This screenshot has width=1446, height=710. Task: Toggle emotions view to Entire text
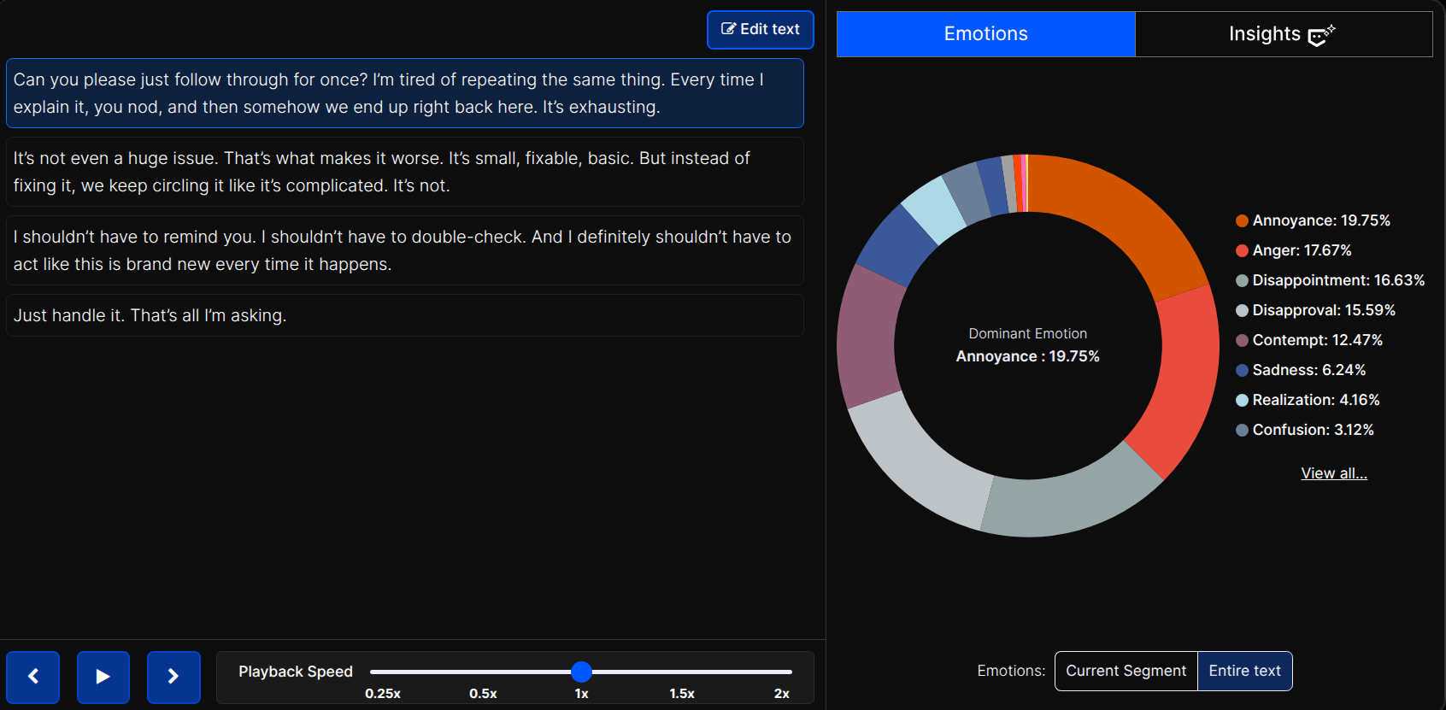(x=1244, y=671)
